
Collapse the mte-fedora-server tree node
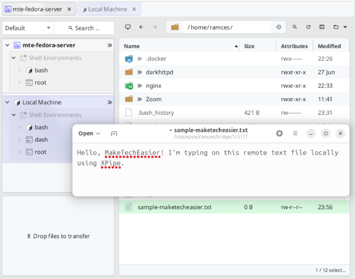point(8,45)
